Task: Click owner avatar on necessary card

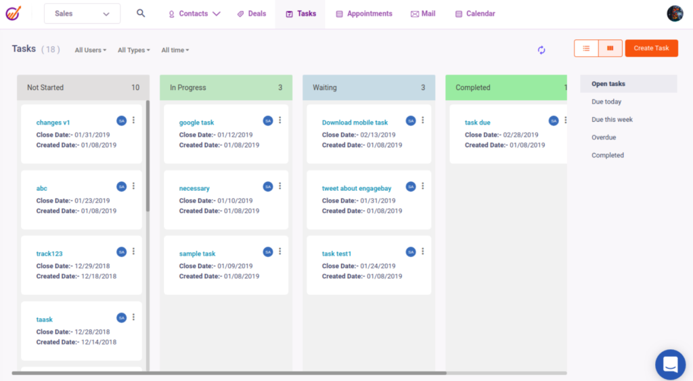Action: tap(268, 187)
